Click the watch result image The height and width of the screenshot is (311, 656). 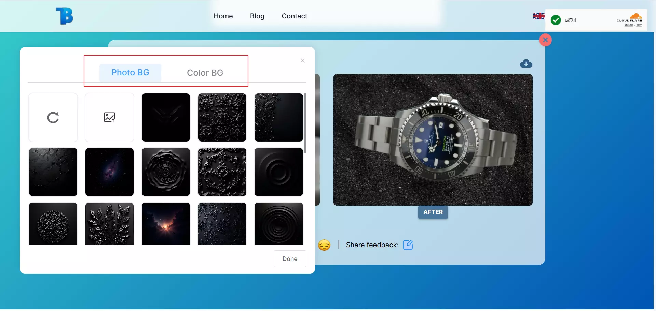(x=433, y=140)
